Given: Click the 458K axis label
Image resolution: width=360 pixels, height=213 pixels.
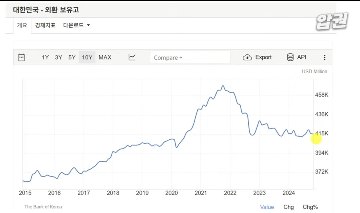Looking at the screenshot, I should pyautogui.click(x=322, y=95).
